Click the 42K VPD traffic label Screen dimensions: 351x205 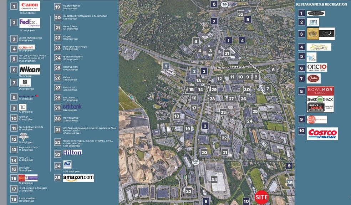point(224,4)
